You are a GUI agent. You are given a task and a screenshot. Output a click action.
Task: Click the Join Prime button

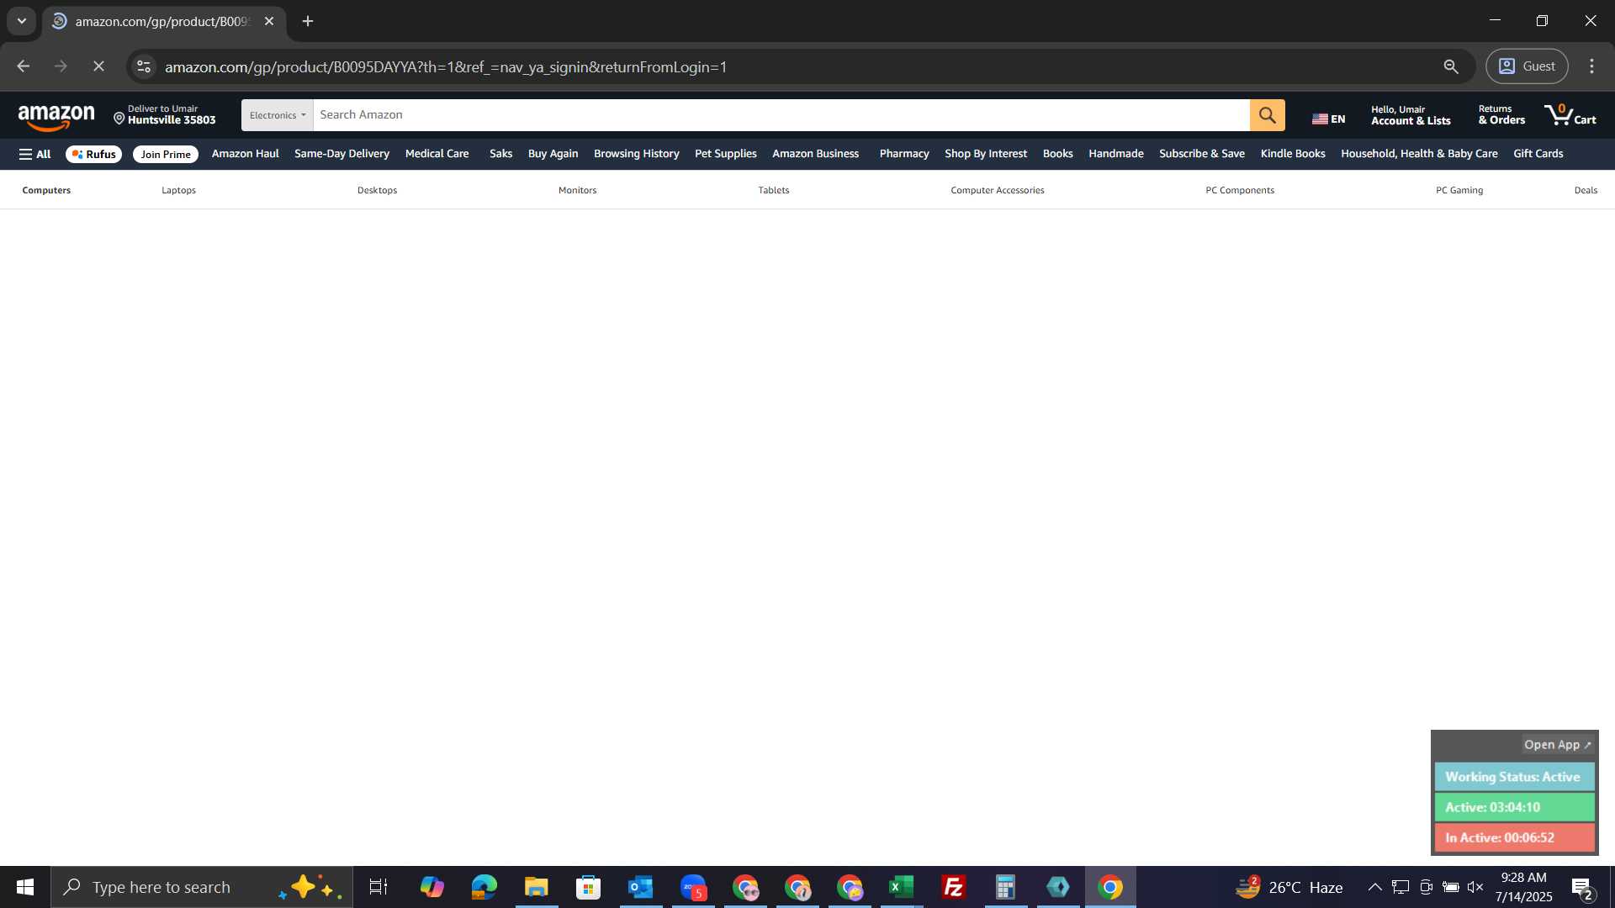click(166, 154)
